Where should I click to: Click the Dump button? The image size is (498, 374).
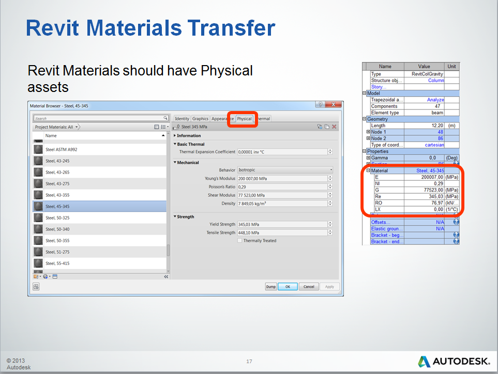point(270,286)
